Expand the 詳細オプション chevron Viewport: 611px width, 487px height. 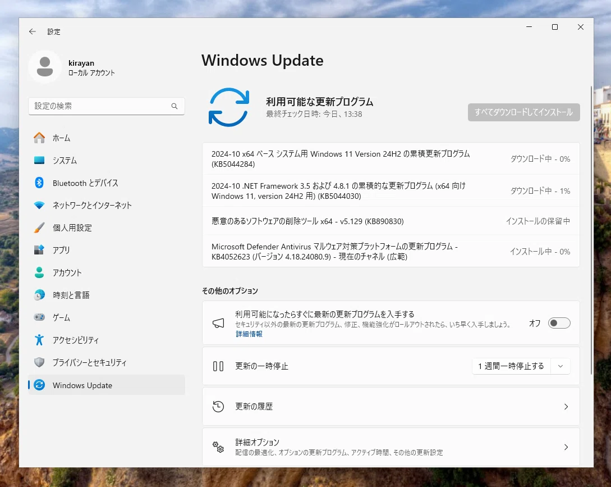566,447
